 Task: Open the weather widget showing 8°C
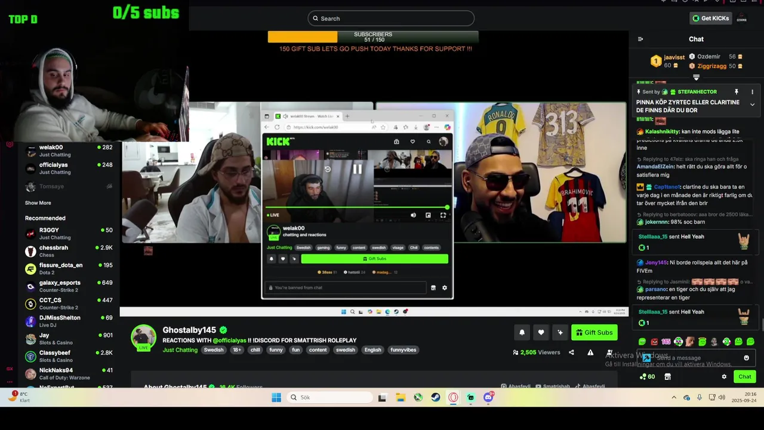20,397
